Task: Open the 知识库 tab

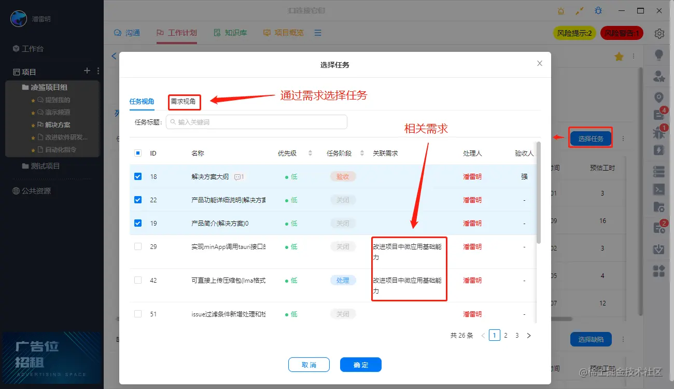Action: [230, 33]
